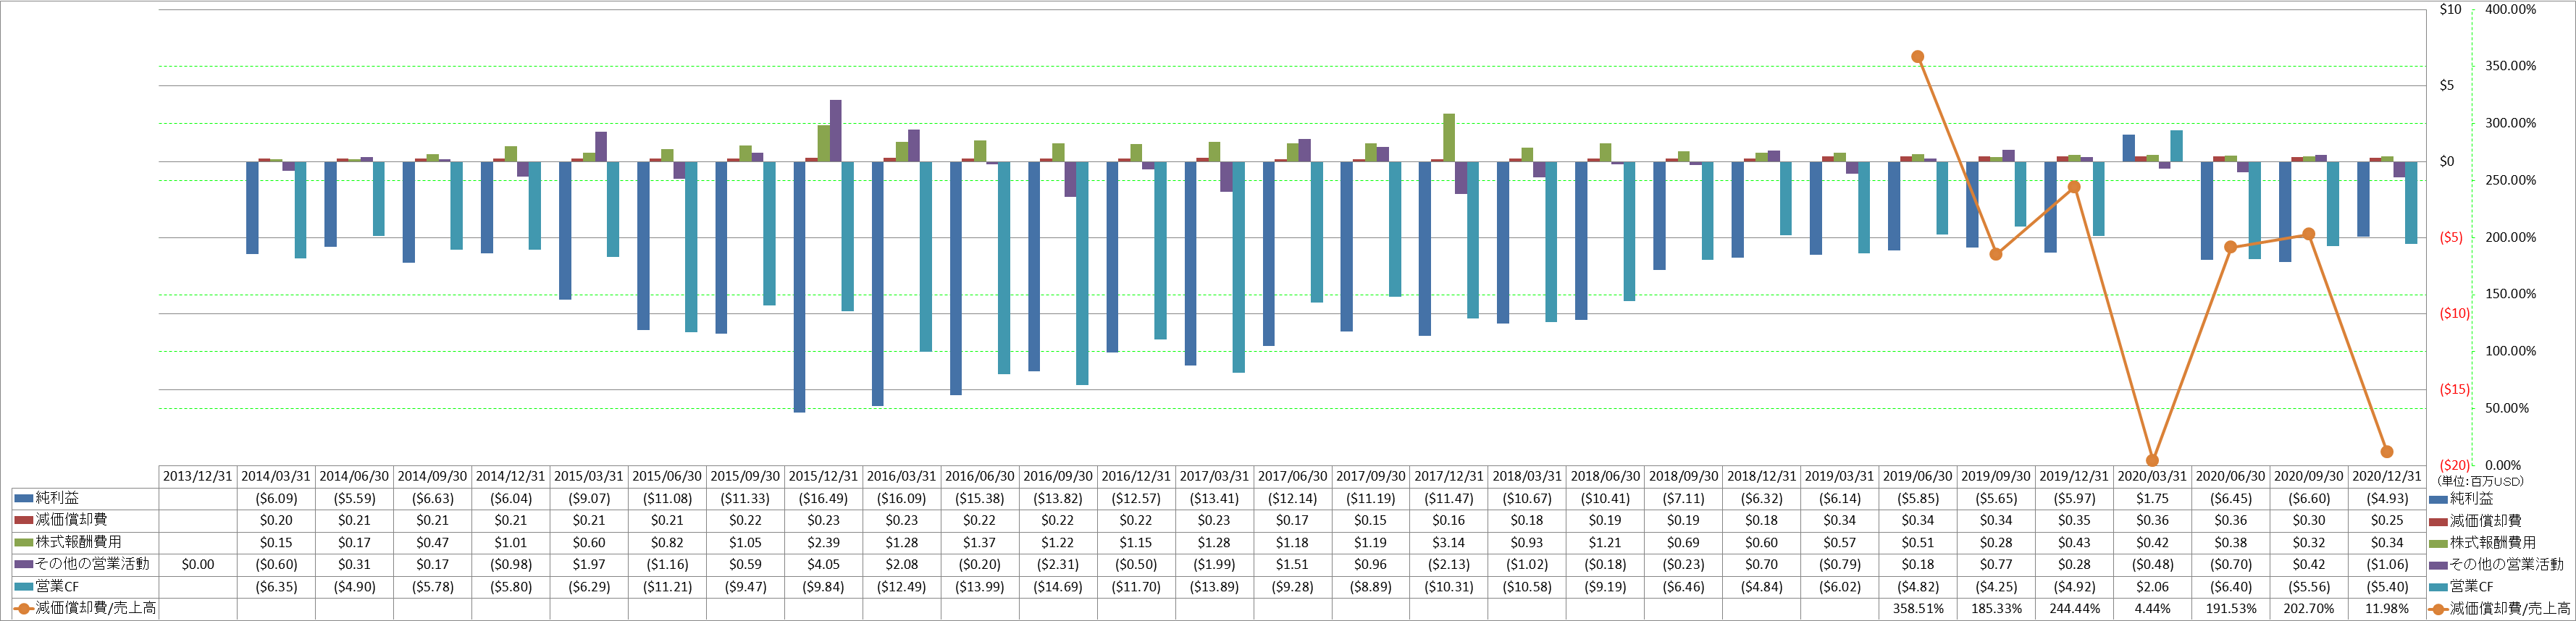Click the tall purple bar for 2015/12/31
Viewport: 2576px width, 621px height.
coord(836,131)
